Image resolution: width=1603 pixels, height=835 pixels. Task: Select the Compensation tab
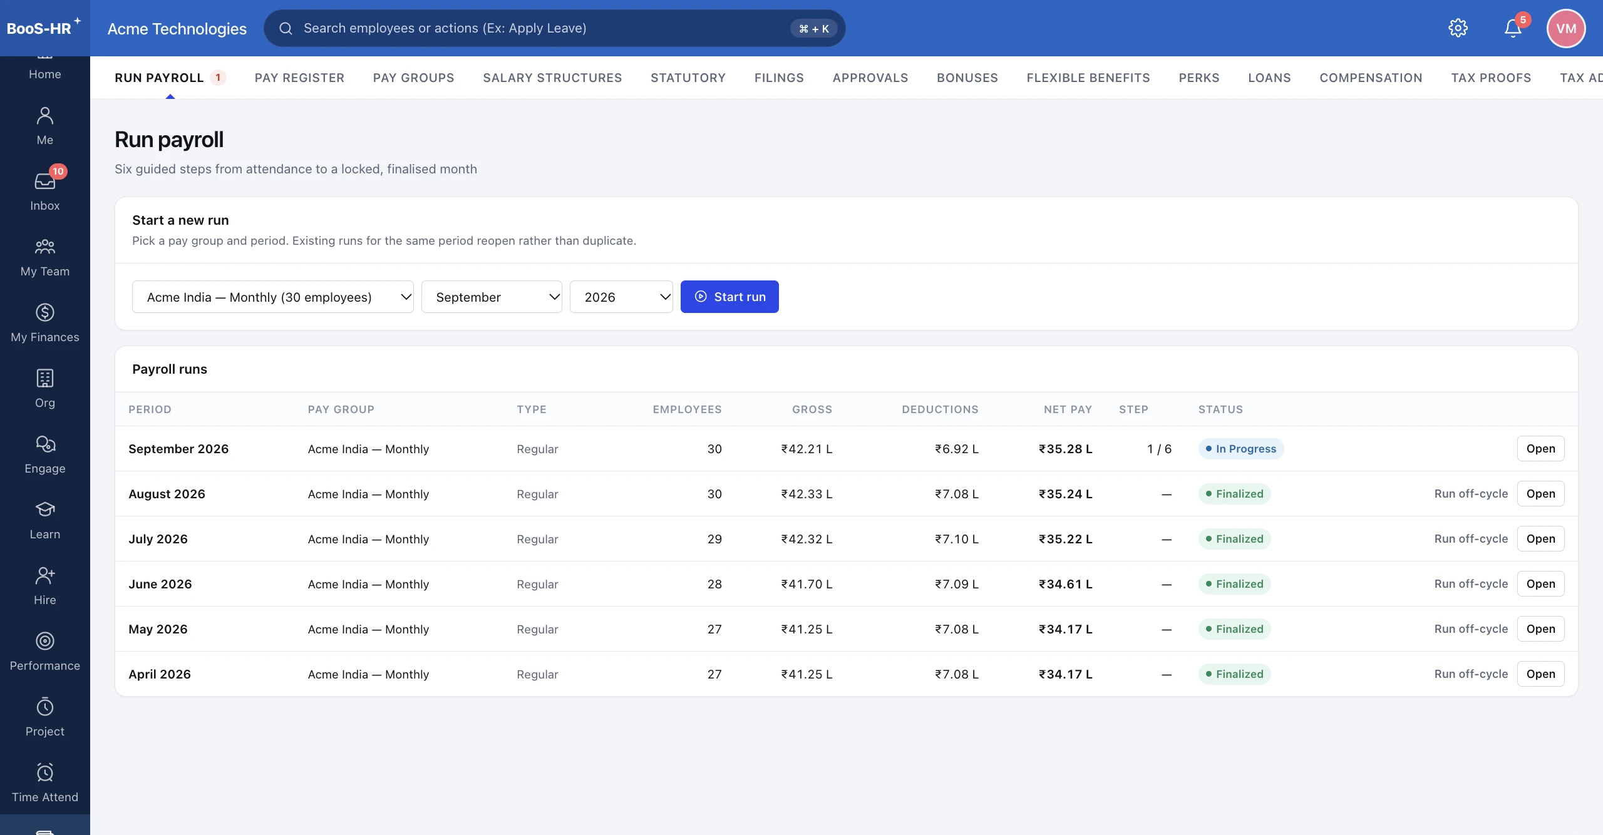click(1371, 78)
